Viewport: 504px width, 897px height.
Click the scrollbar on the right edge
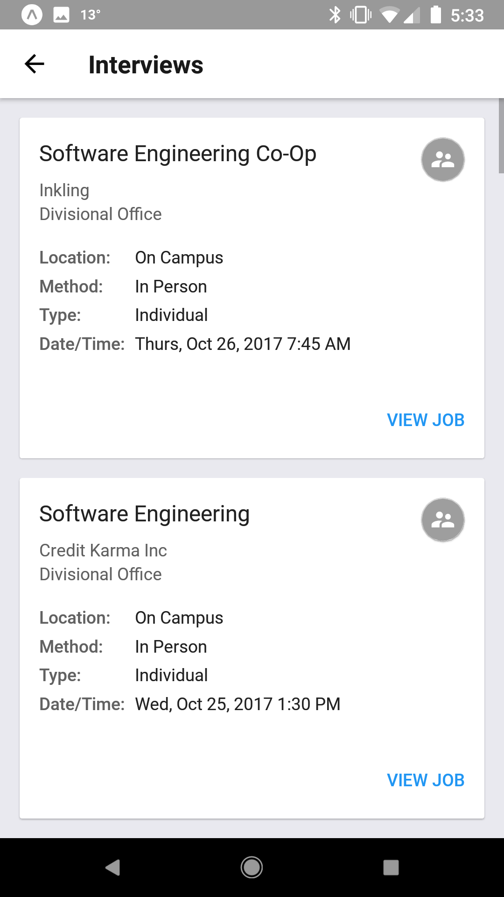click(x=501, y=135)
